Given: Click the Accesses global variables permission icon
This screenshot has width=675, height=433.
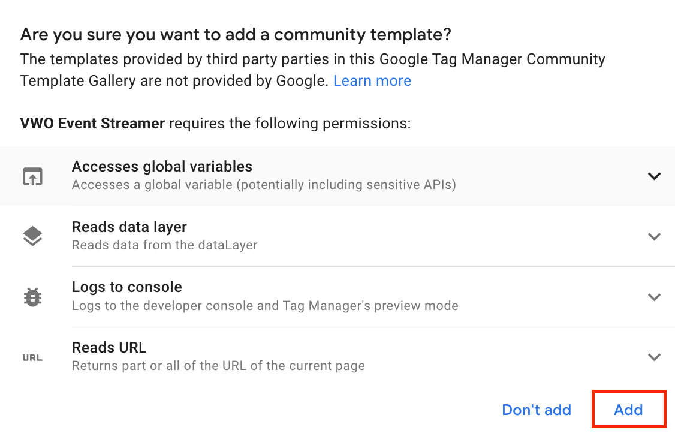Looking at the screenshot, I should 33,176.
